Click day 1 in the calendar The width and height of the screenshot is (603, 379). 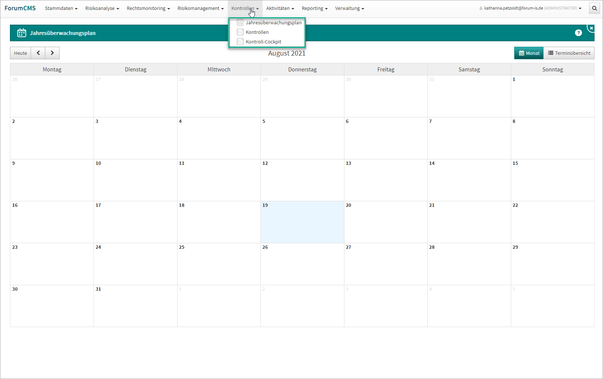(x=553, y=96)
